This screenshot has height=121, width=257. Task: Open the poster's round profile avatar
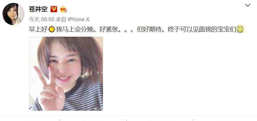13,14
